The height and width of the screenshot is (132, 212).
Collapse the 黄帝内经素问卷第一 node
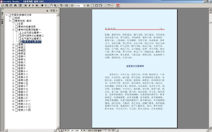click(x=13, y=30)
